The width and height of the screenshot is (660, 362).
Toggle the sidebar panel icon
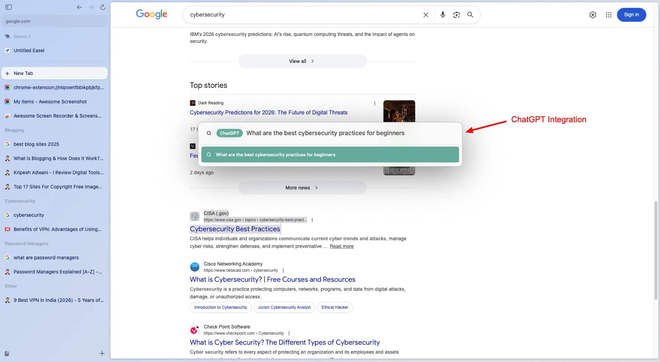[x=9, y=7]
